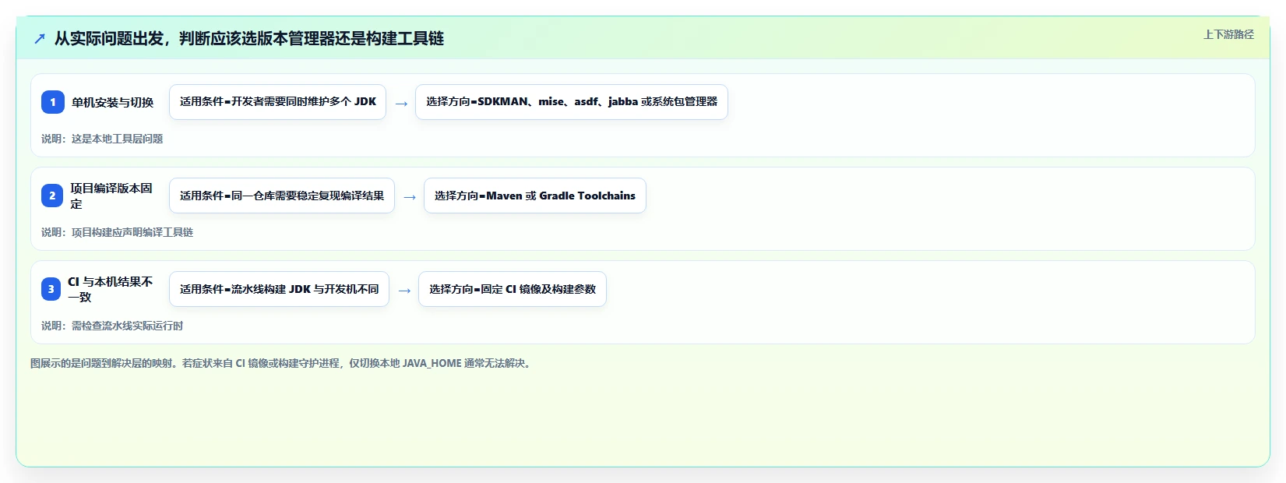Click the condition box 流水线构建 JDK 与开发机不同
The height and width of the screenshot is (483, 1286).
[279, 289]
